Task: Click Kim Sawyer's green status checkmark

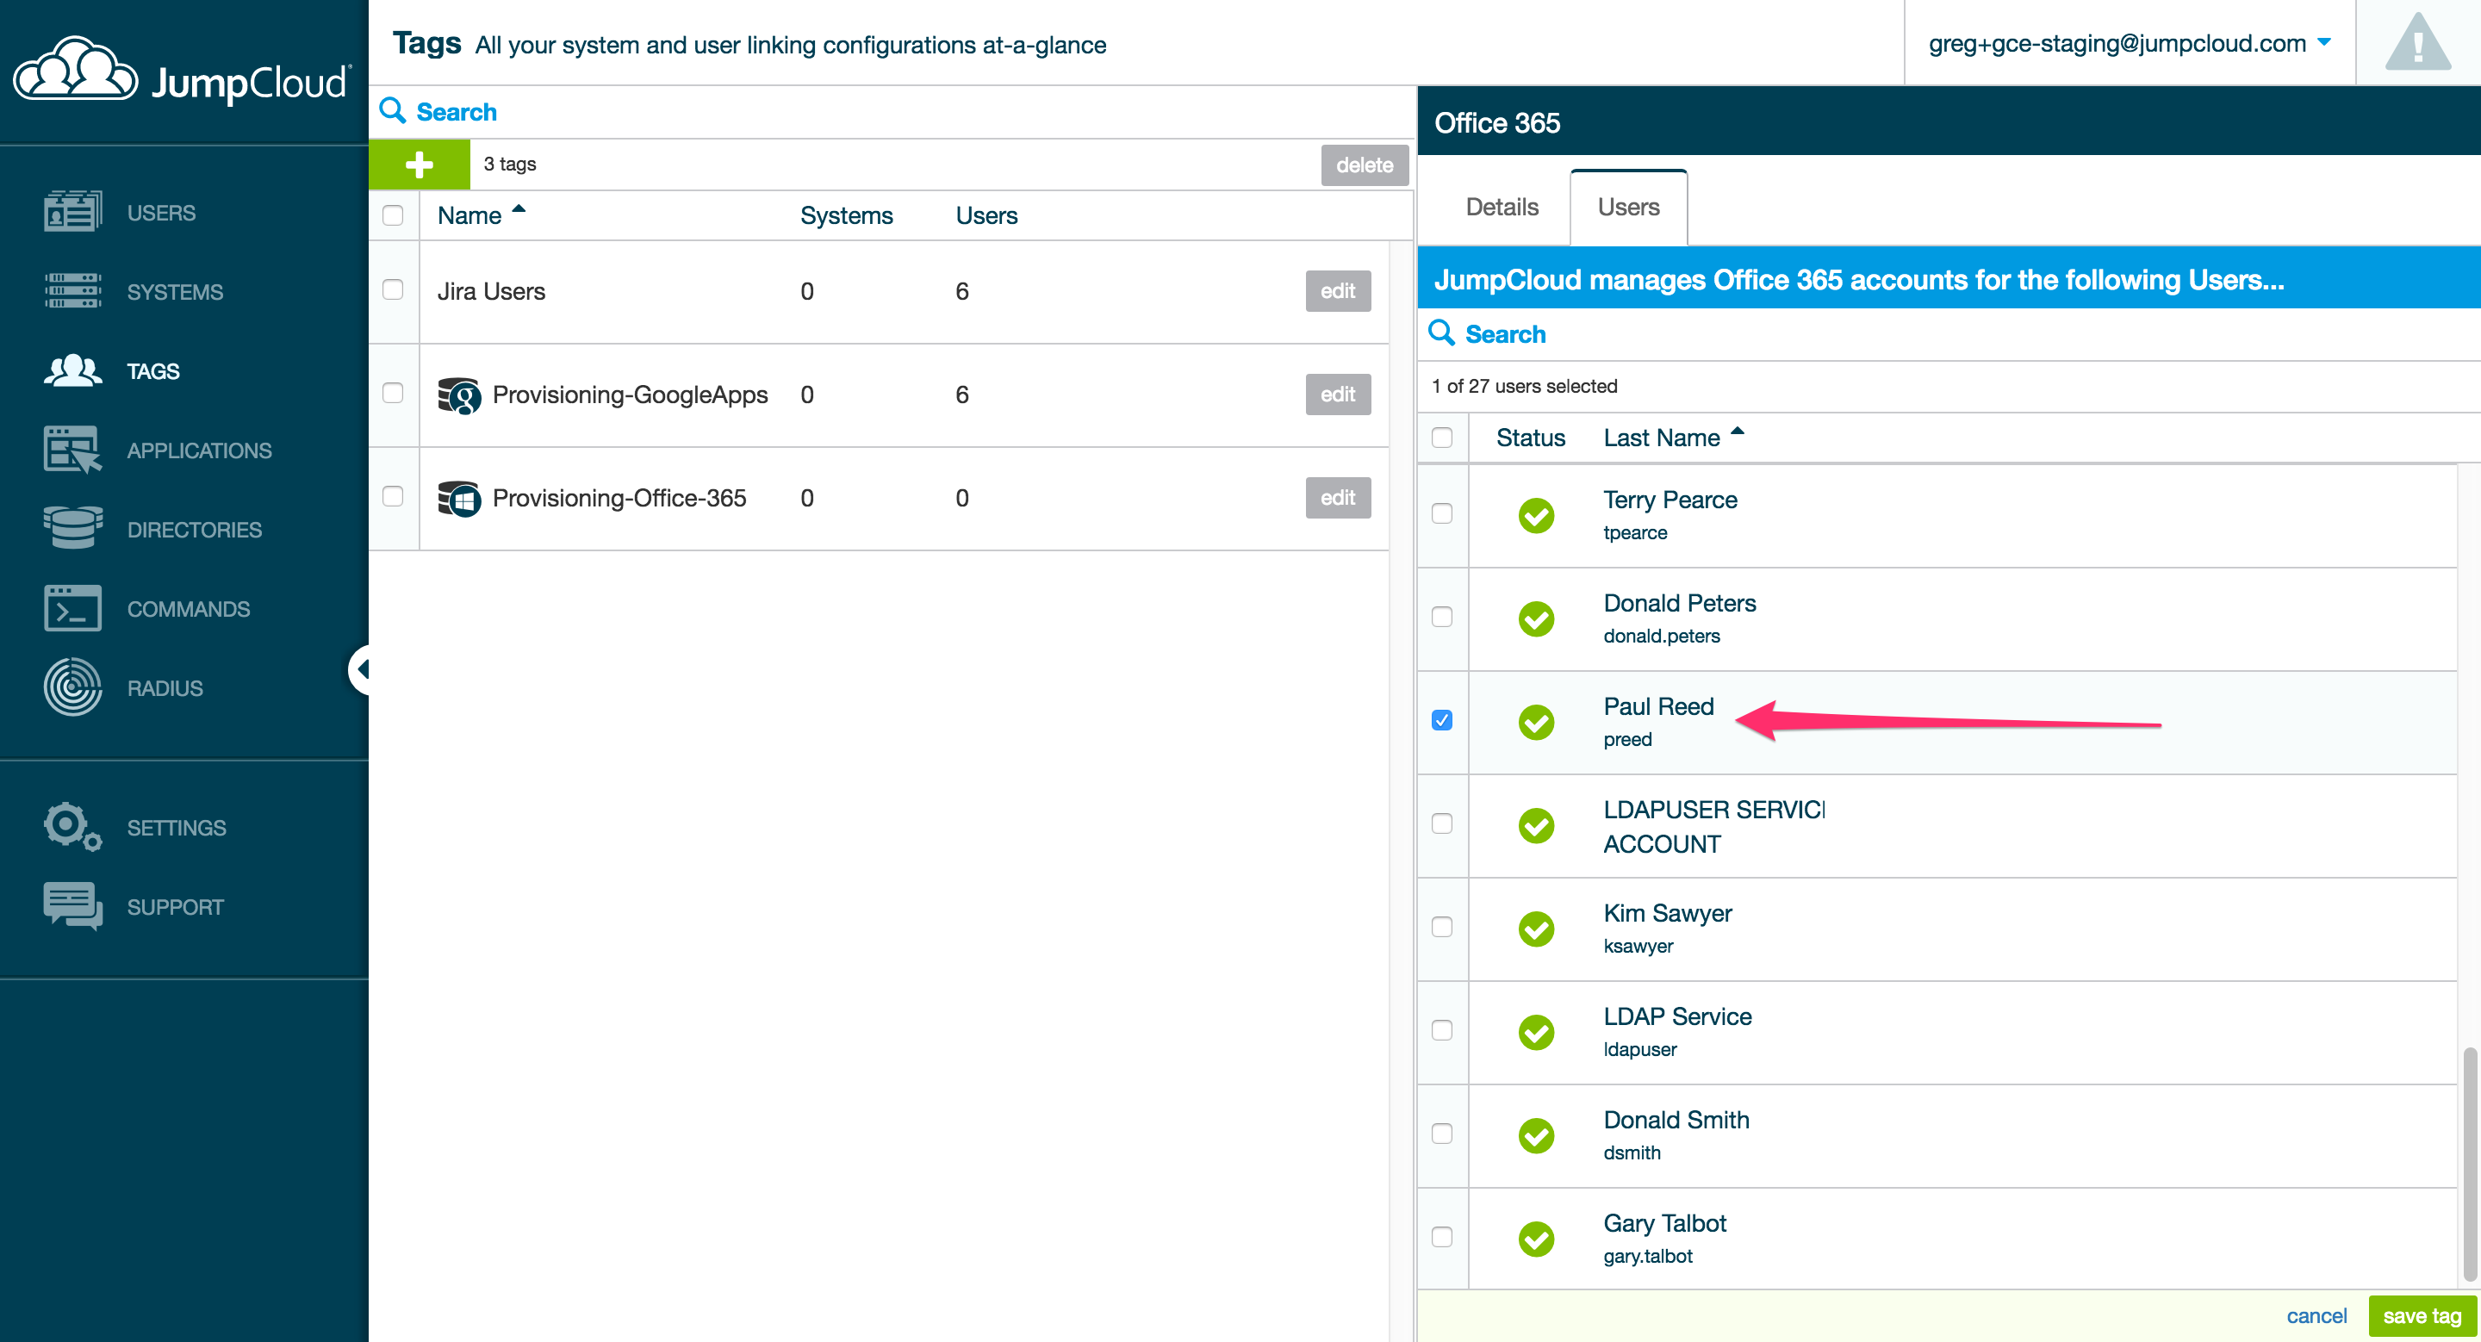Action: [x=1536, y=928]
